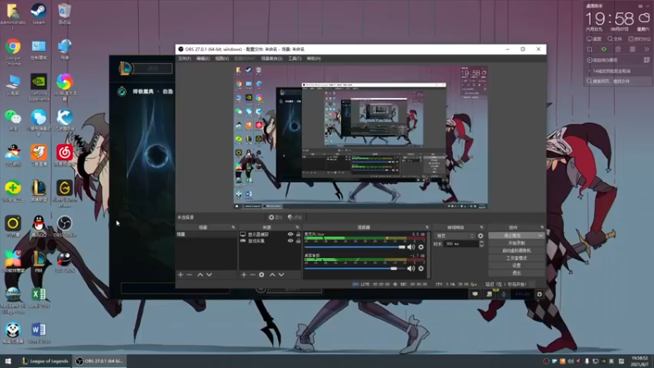Open the Word desktop shortcut

coord(38,333)
